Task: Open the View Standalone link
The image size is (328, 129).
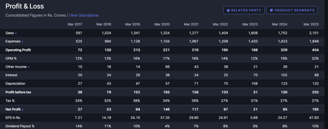Action: coord(84,15)
